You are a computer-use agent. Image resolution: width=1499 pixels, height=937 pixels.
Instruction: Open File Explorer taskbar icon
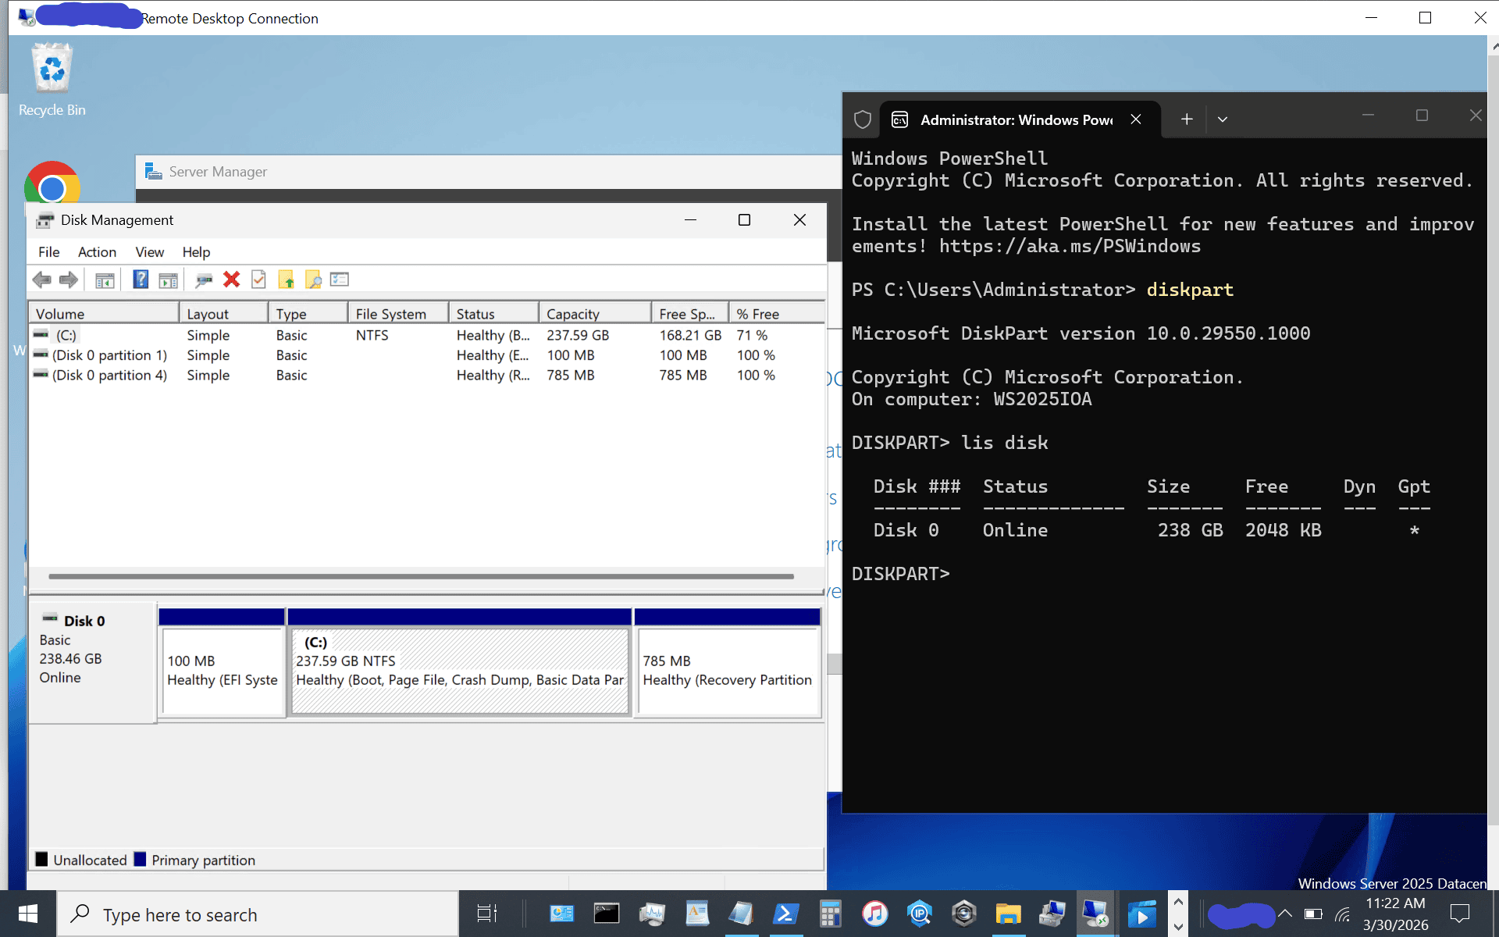coord(1009,914)
